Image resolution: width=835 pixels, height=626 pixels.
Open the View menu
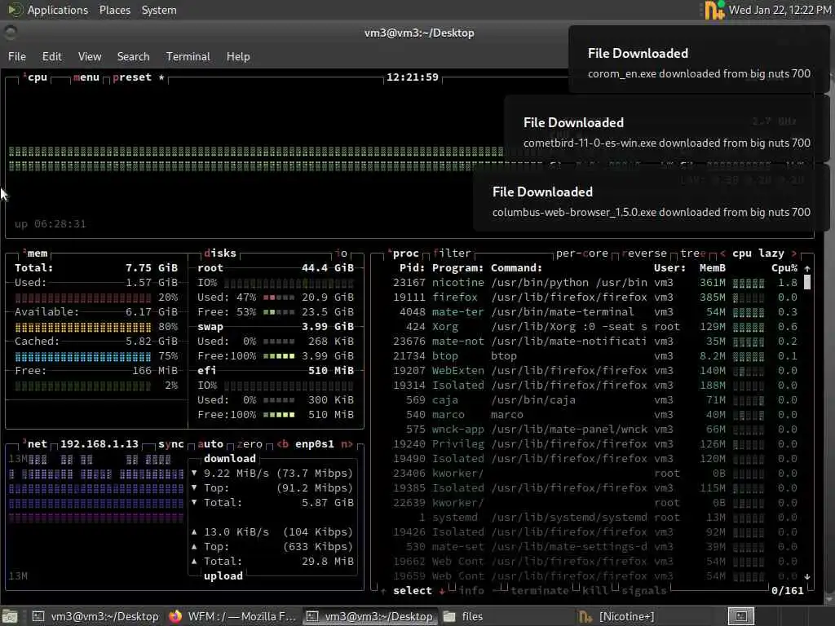click(x=90, y=56)
